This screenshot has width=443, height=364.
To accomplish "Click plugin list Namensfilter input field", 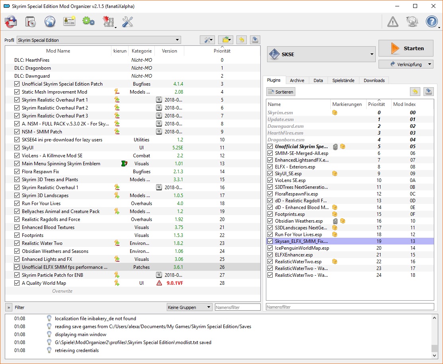I will click(x=350, y=307).
